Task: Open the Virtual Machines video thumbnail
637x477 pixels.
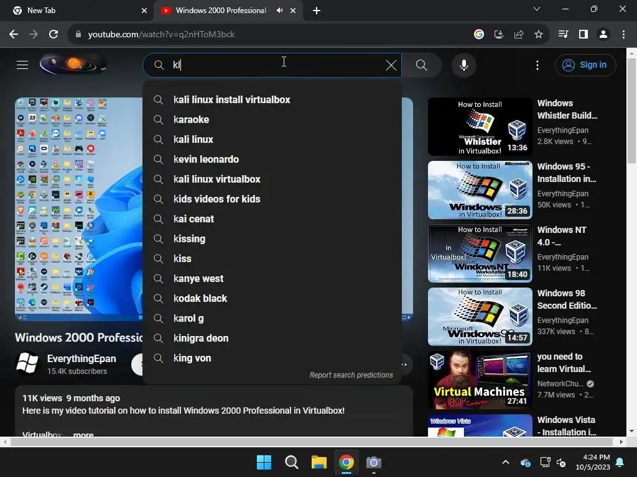Action: pos(480,379)
